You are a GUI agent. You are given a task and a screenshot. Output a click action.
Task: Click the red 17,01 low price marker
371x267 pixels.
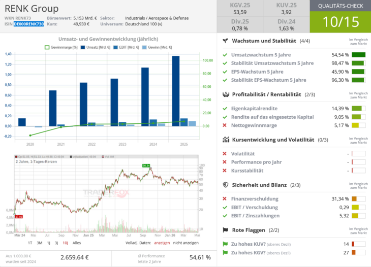pos(19,217)
